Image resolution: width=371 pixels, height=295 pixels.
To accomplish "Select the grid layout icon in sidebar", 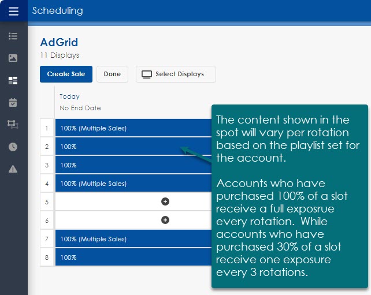I will 13,81.
